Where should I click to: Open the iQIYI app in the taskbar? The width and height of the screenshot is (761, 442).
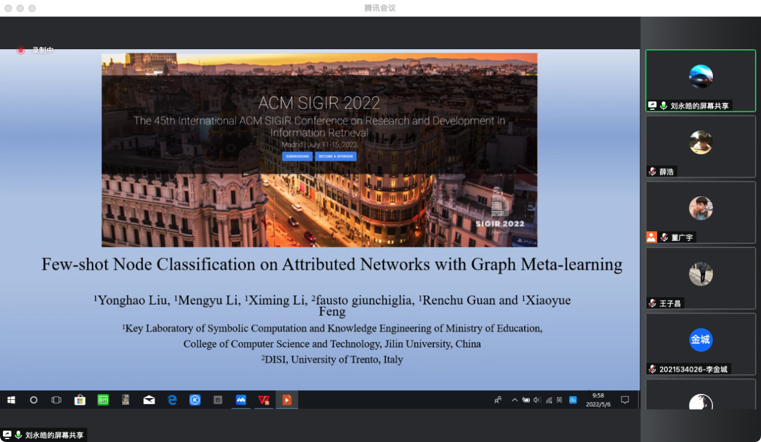(x=103, y=400)
